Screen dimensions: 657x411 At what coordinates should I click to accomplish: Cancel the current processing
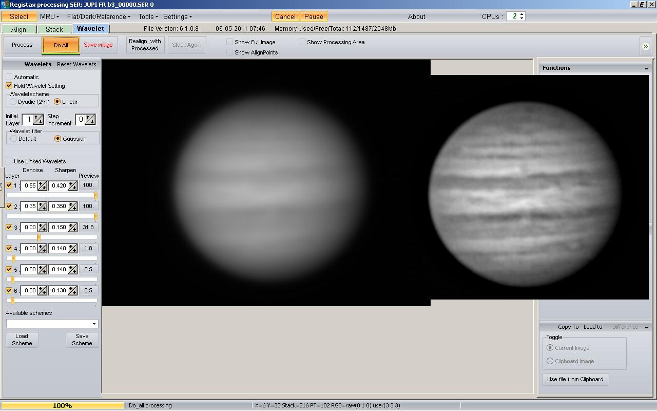(x=285, y=16)
